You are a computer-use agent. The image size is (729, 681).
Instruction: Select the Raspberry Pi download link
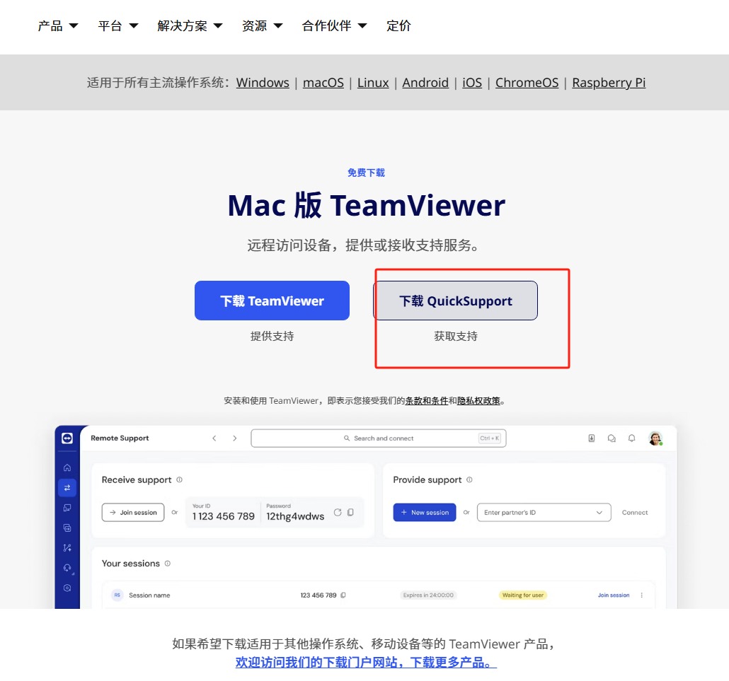[609, 83]
